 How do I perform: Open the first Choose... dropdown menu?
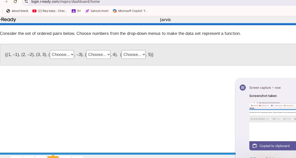(x=62, y=54)
